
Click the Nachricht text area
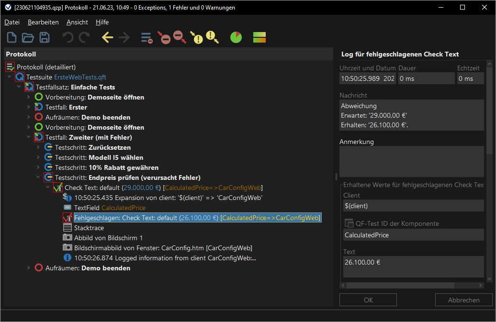pyautogui.click(x=412, y=115)
